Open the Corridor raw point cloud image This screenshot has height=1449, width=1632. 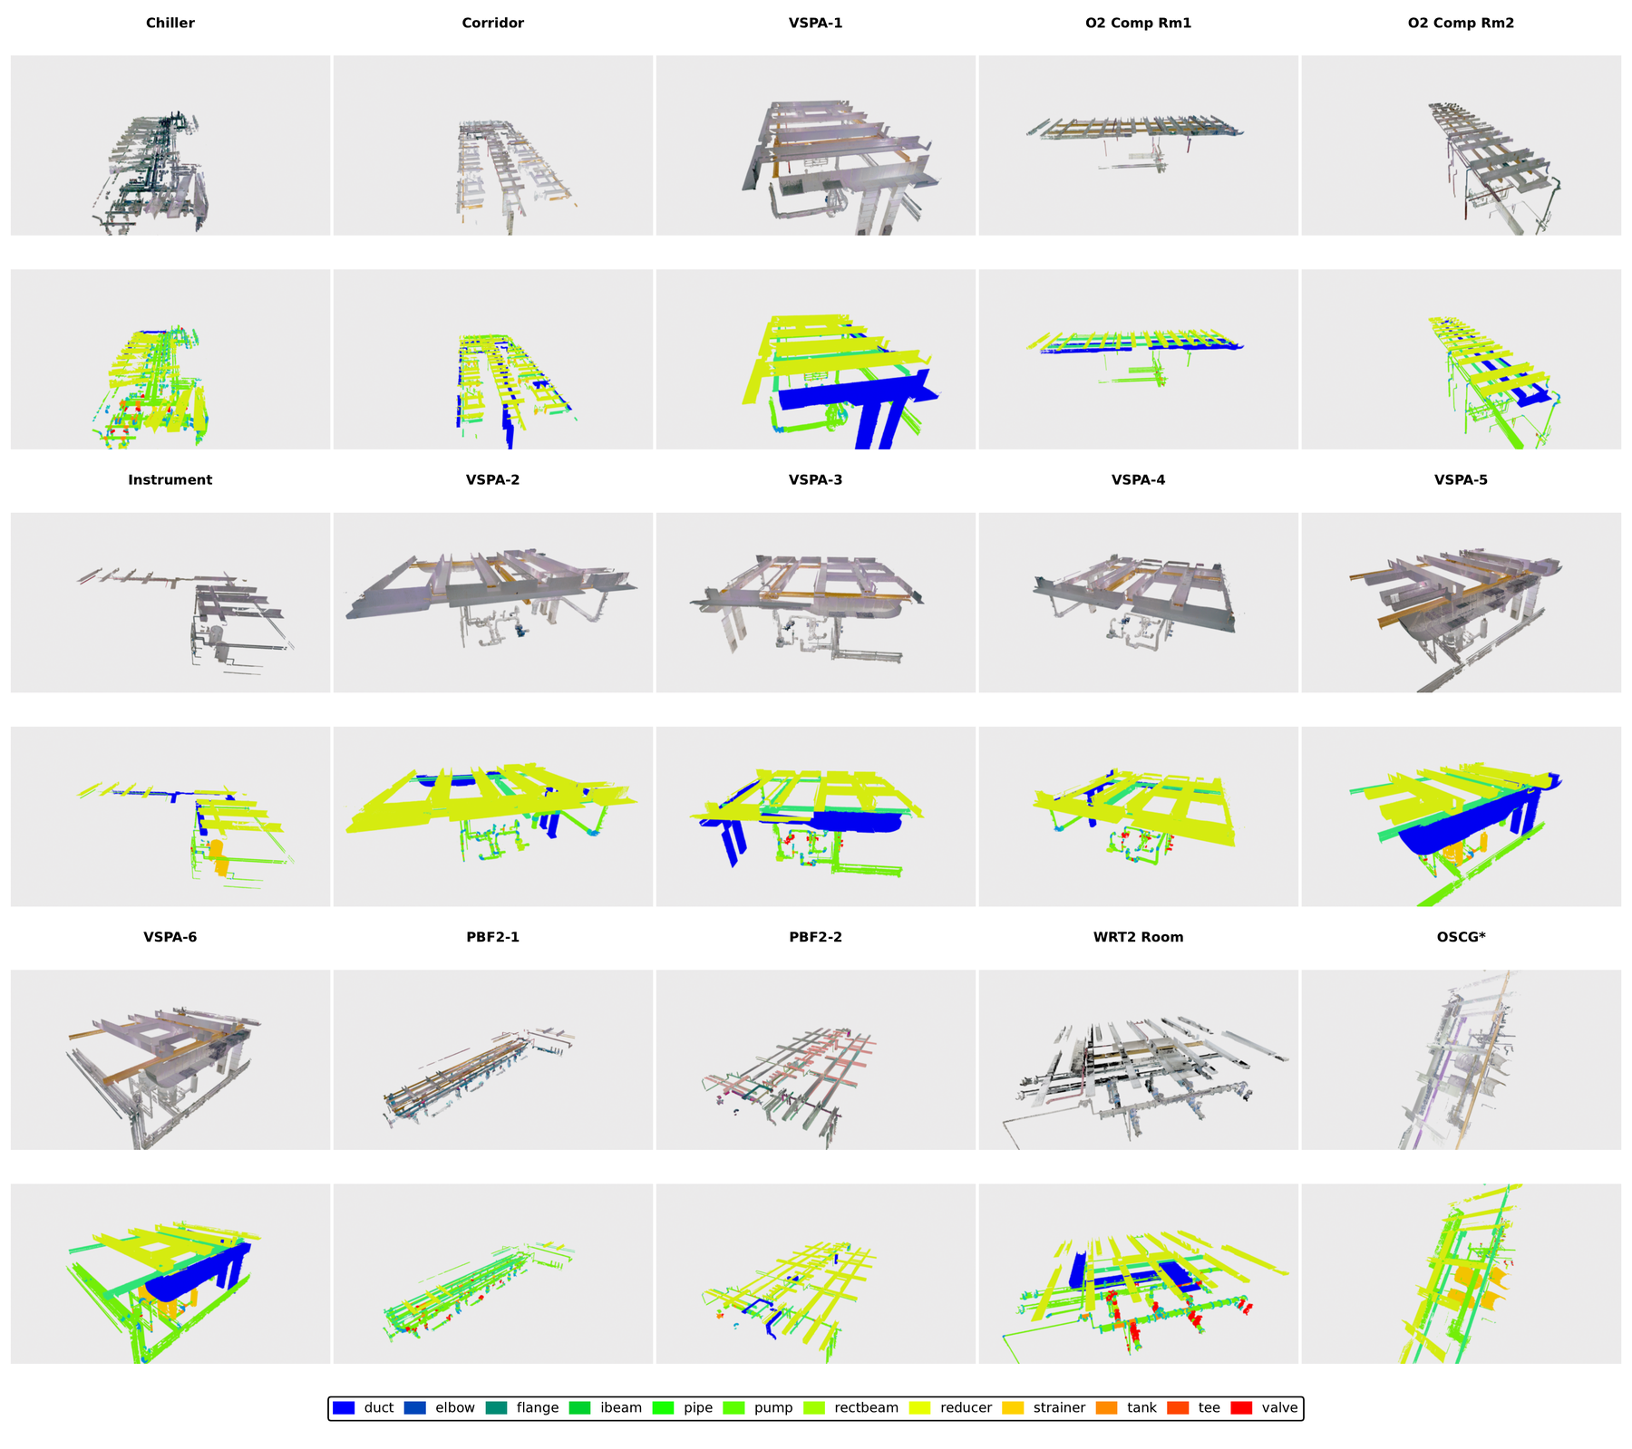point(493,146)
